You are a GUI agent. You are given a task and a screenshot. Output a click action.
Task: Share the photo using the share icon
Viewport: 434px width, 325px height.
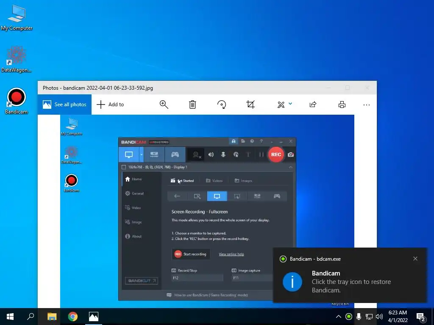(313, 105)
